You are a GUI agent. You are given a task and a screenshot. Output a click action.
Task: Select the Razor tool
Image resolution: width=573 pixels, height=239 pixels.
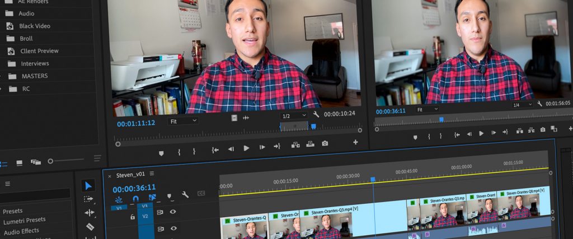(90, 227)
